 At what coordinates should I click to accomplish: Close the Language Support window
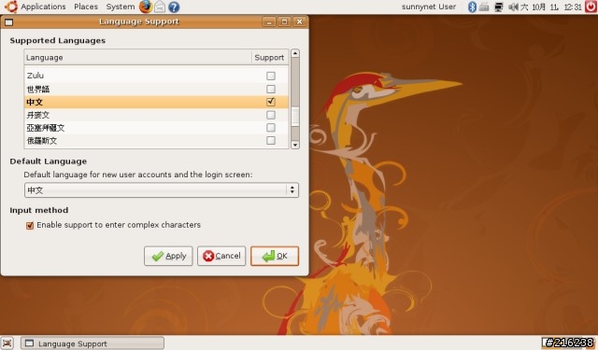tap(299, 21)
